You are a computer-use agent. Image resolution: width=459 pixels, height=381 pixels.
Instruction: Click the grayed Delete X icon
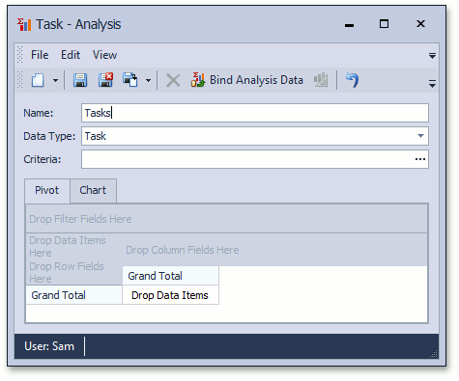click(173, 80)
